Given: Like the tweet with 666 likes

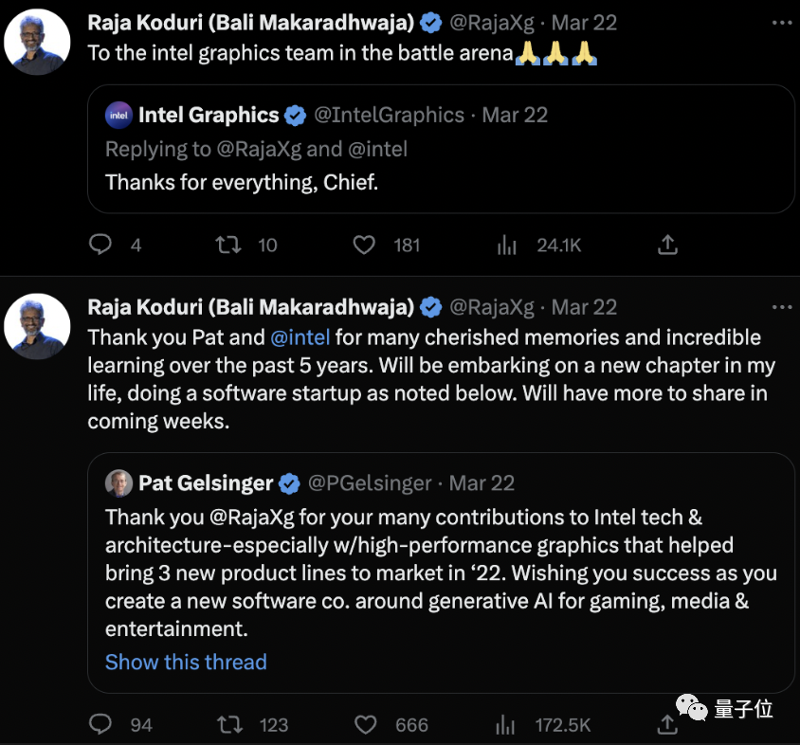Looking at the screenshot, I should point(364,725).
